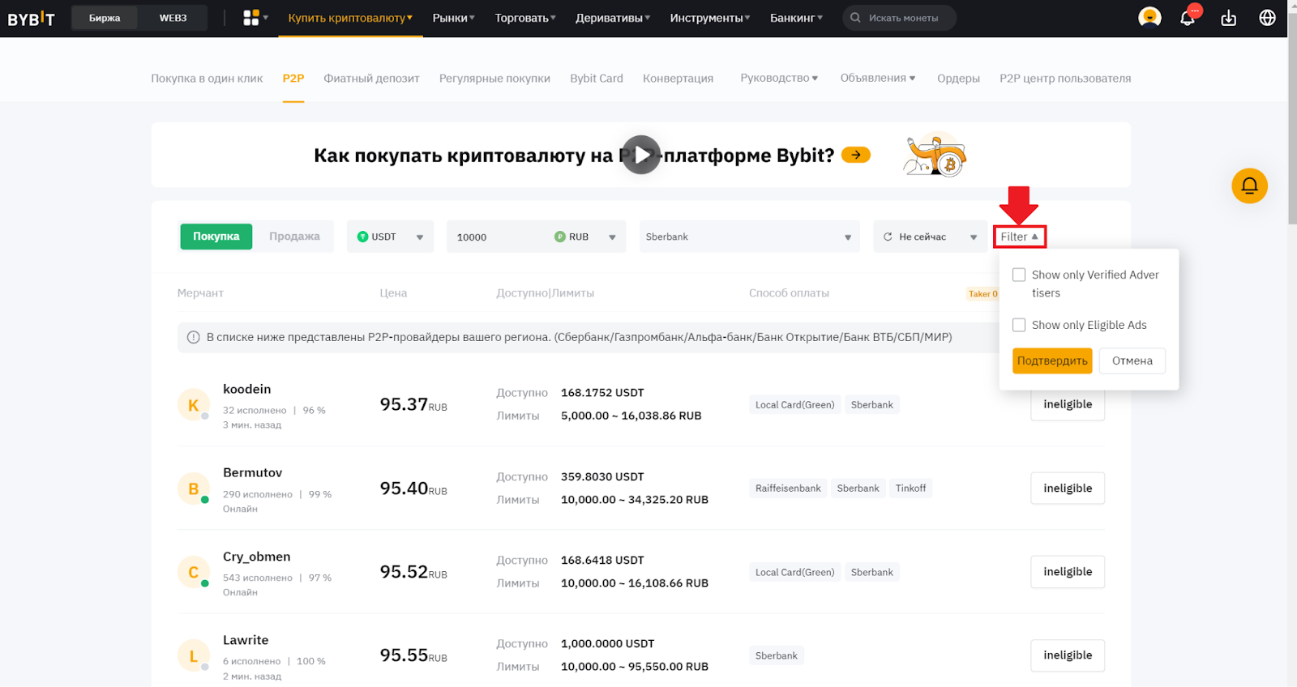
Task: Click ineligible button for Cry_obmen
Action: click(1068, 572)
